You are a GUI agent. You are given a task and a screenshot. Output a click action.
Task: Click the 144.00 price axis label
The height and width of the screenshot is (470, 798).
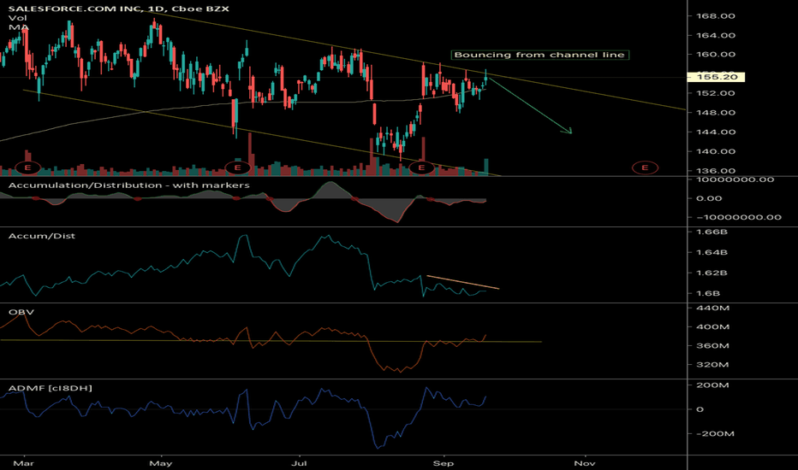pos(716,132)
